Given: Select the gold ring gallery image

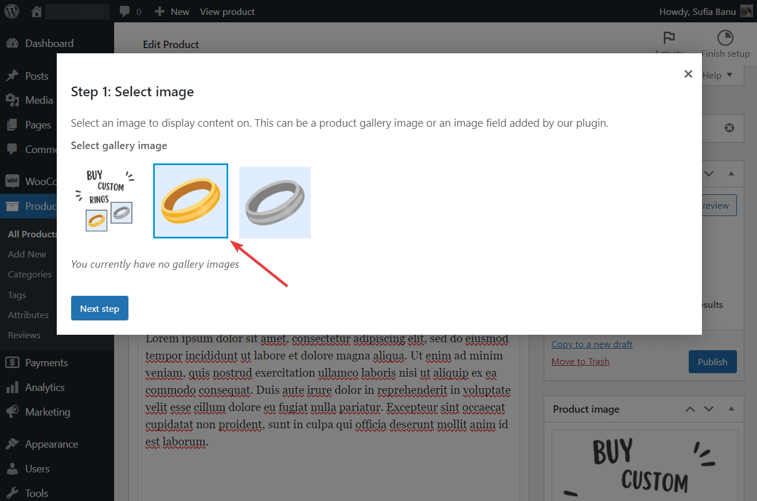Looking at the screenshot, I should [x=190, y=201].
